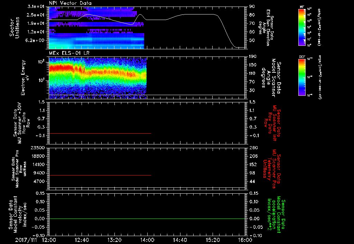Click the red line in the +30V scanner panel
354x244 pixels.
(x=100, y=133)
